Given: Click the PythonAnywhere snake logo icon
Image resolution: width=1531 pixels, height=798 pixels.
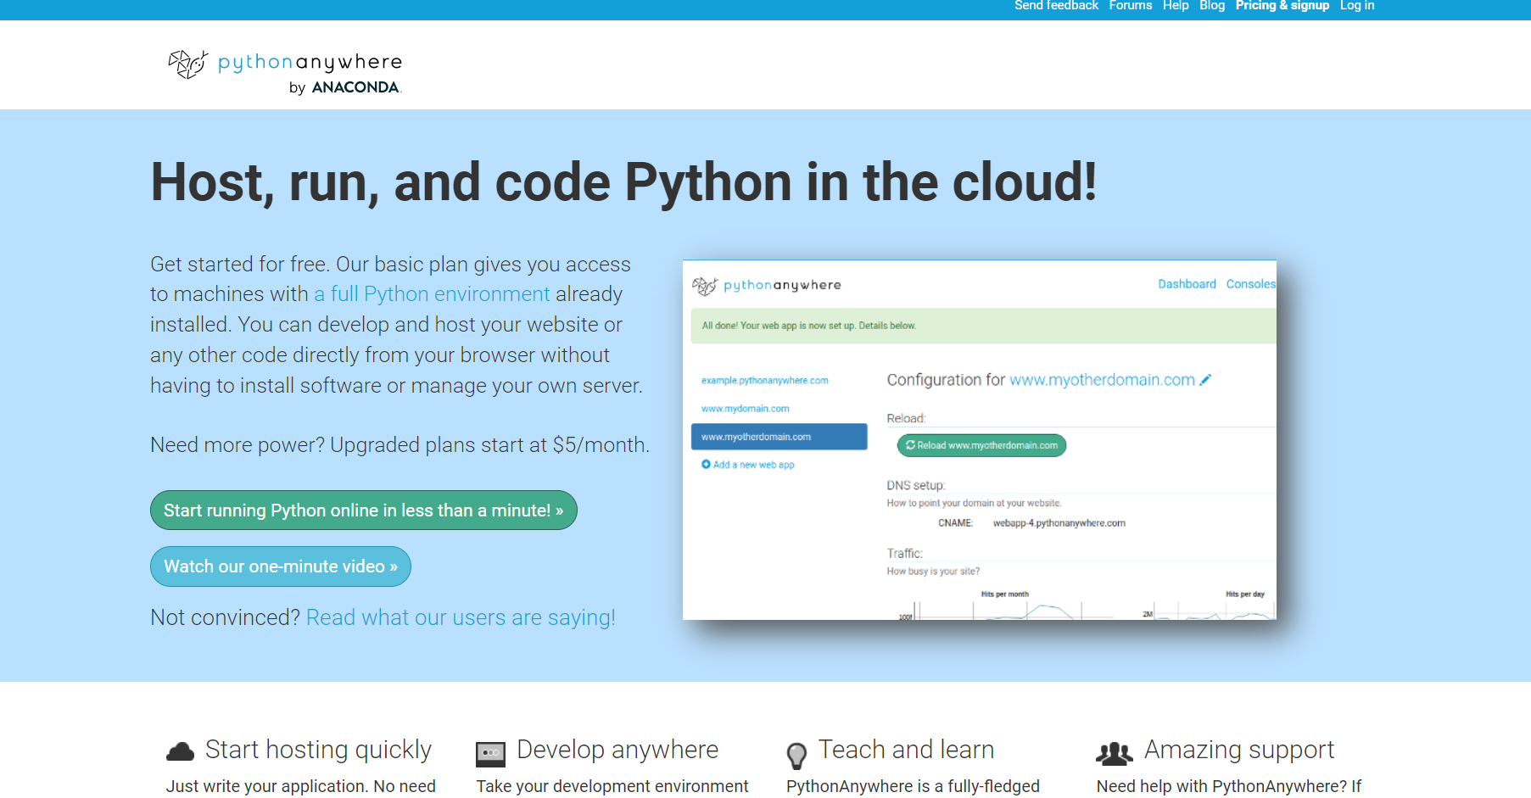Looking at the screenshot, I should [187, 64].
